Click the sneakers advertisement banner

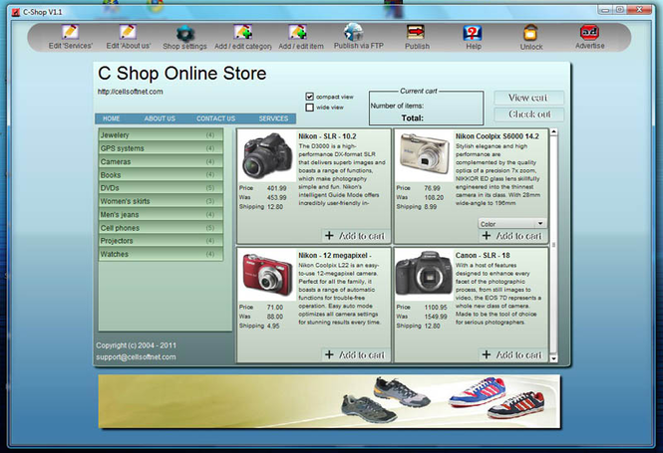click(329, 401)
